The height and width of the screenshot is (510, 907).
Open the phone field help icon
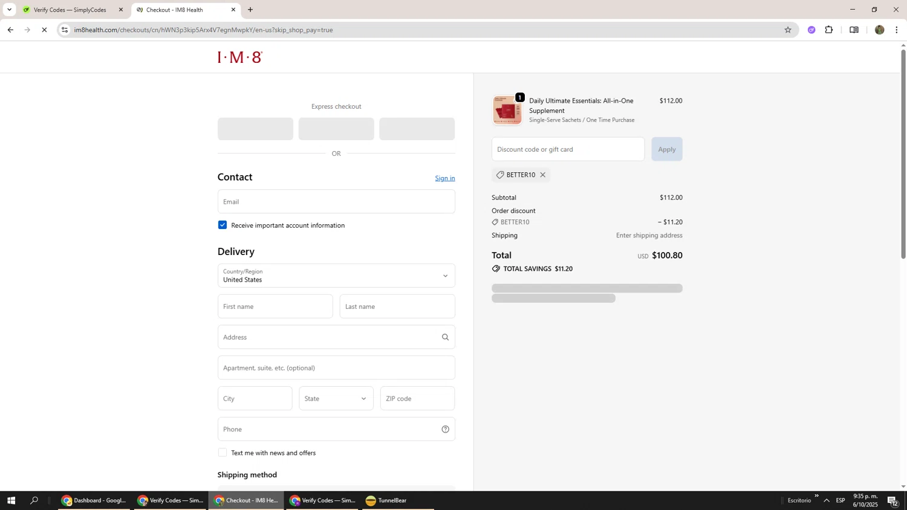point(445,429)
